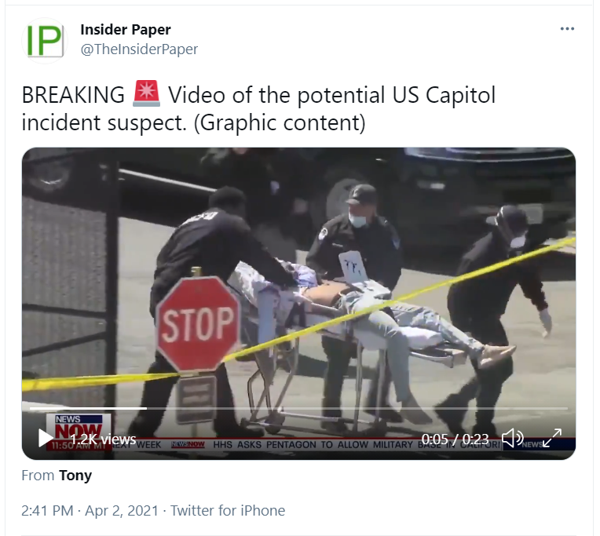This screenshot has width=600, height=536.
Task: Open Tony's profile from video credit
Action: 75,476
